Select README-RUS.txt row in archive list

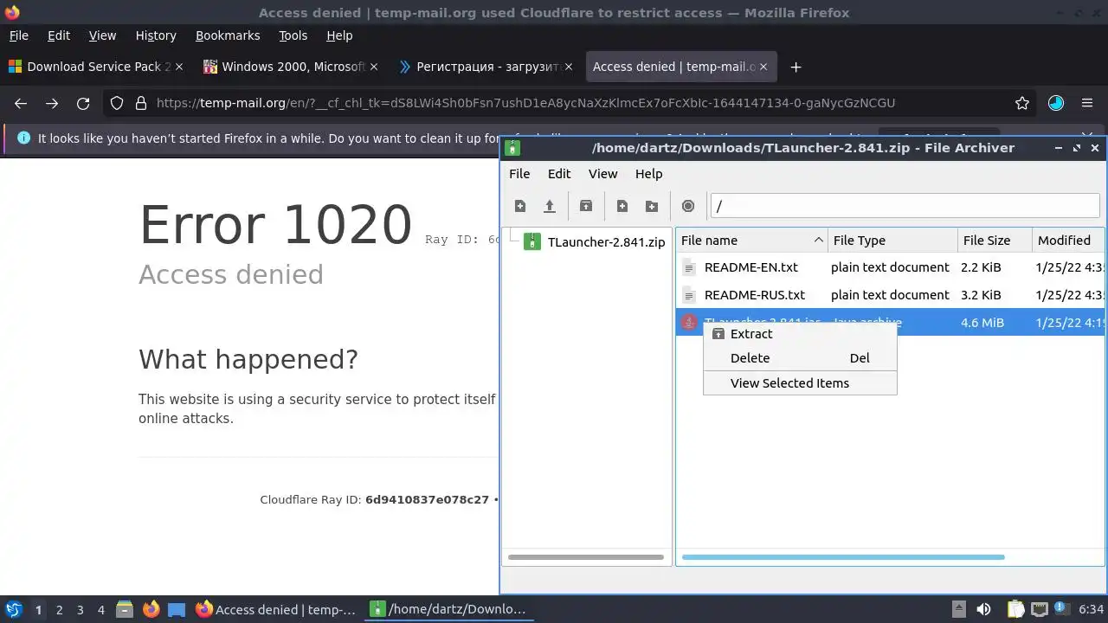[x=890, y=295]
